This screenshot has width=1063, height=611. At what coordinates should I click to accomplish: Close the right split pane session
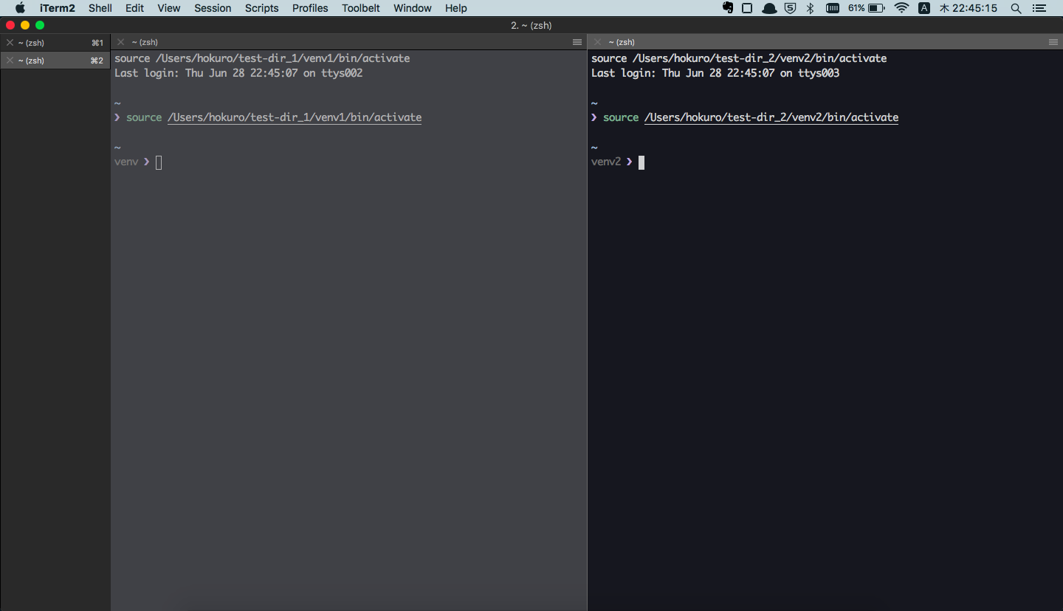(597, 42)
